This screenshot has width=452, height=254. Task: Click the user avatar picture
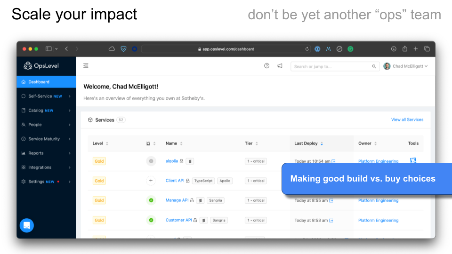point(387,66)
